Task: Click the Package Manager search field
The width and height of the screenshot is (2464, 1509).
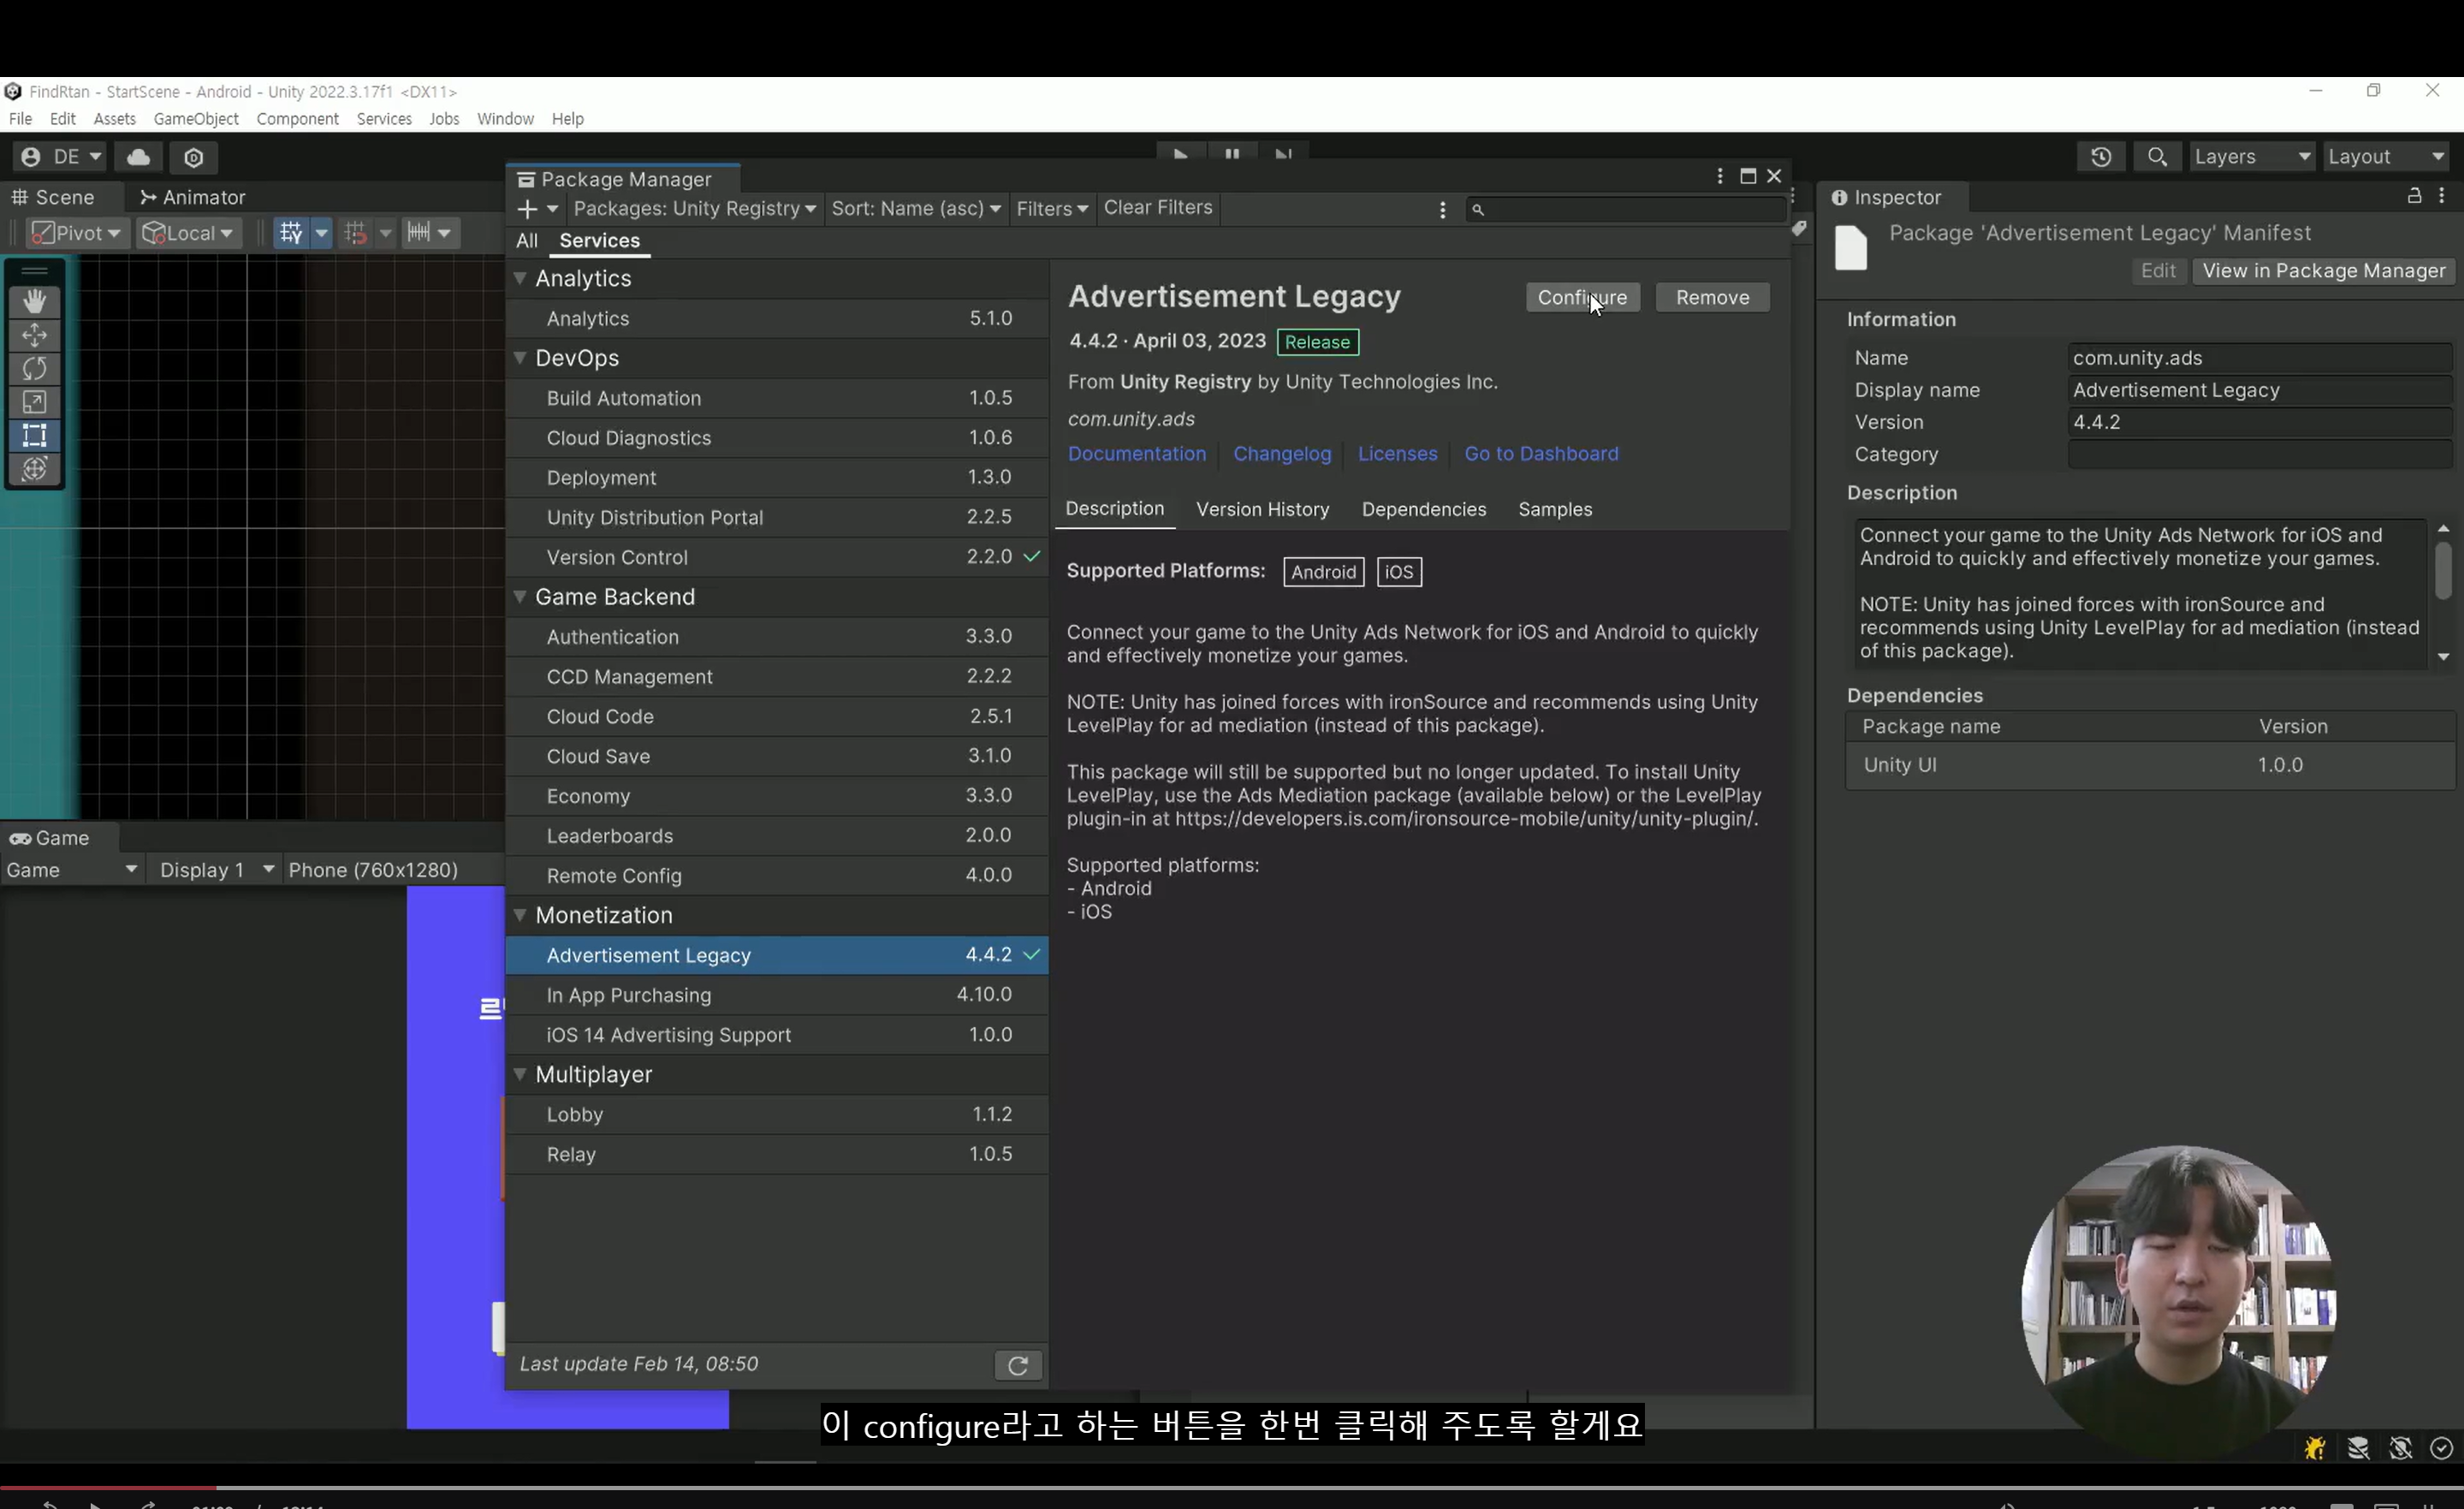Action: pos(1626,209)
